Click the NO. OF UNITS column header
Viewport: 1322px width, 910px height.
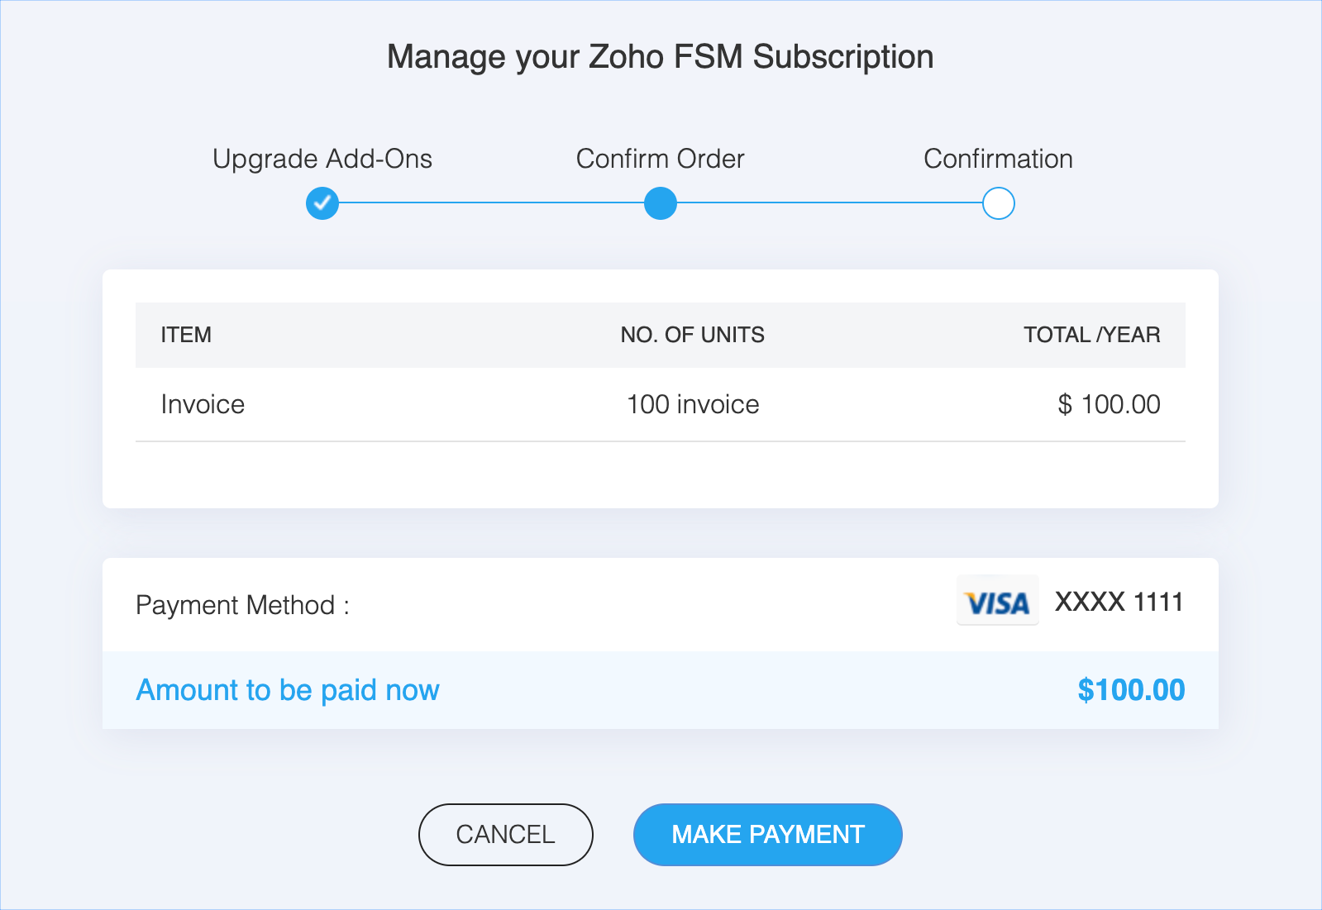click(x=692, y=335)
